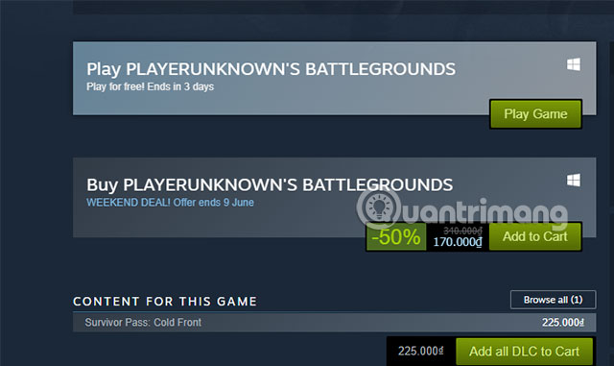Click the dark bar above the Play section
This screenshot has width=614, height=366.
pos(343,7)
